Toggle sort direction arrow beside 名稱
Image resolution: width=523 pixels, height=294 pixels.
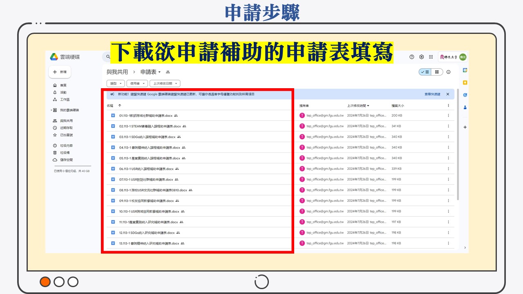click(120, 105)
